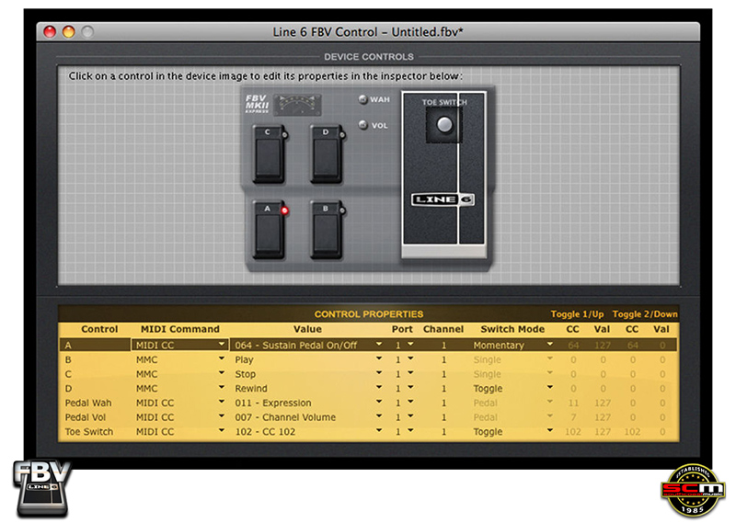Open Value dropdown showing Sustain Pedal On/Off
The width and height of the screenshot is (736, 523).
click(379, 345)
